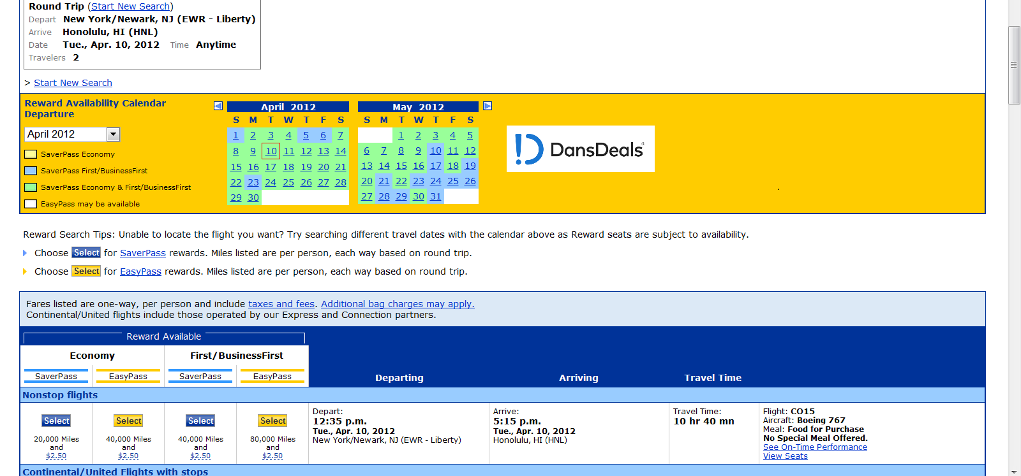Image resolution: width=1021 pixels, height=476 pixels.
Task: Open the taxes and fees link
Action: (x=281, y=304)
